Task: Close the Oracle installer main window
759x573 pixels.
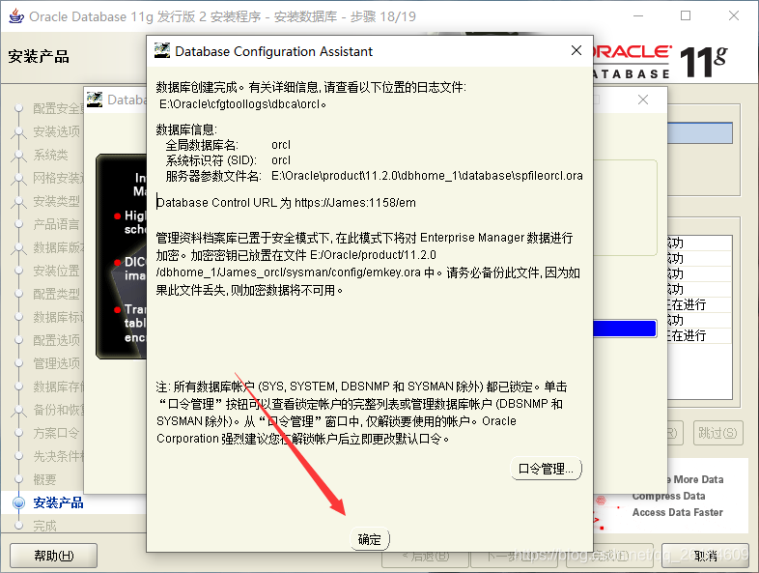Action: click(733, 16)
